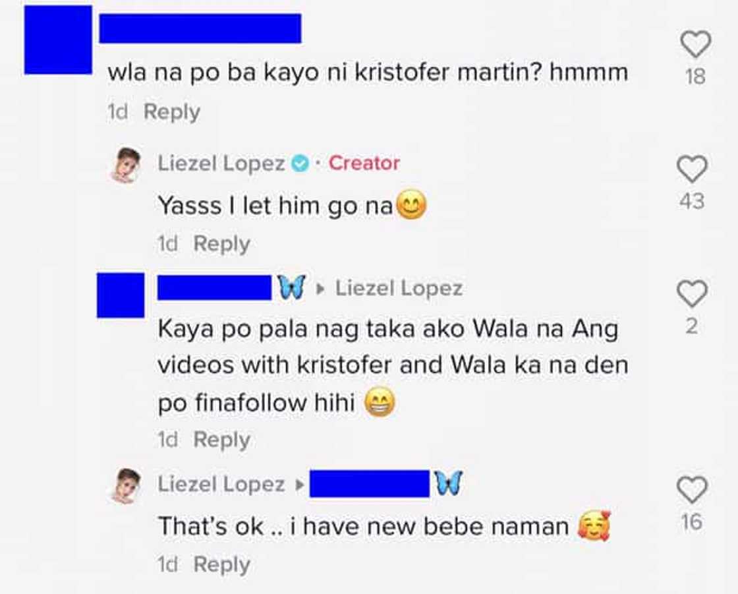The width and height of the screenshot is (738, 594).
Task: Click the blue verified badge next to Liezel Lopez
Action: (x=299, y=164)
